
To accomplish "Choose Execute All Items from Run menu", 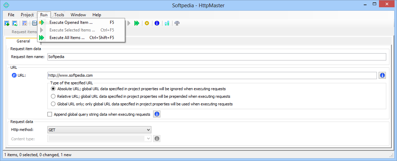I will (81, 38).
